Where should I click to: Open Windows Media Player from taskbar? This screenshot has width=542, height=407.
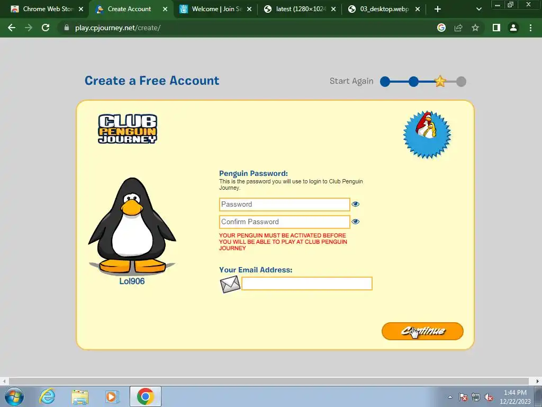click(x=112, y=396)
